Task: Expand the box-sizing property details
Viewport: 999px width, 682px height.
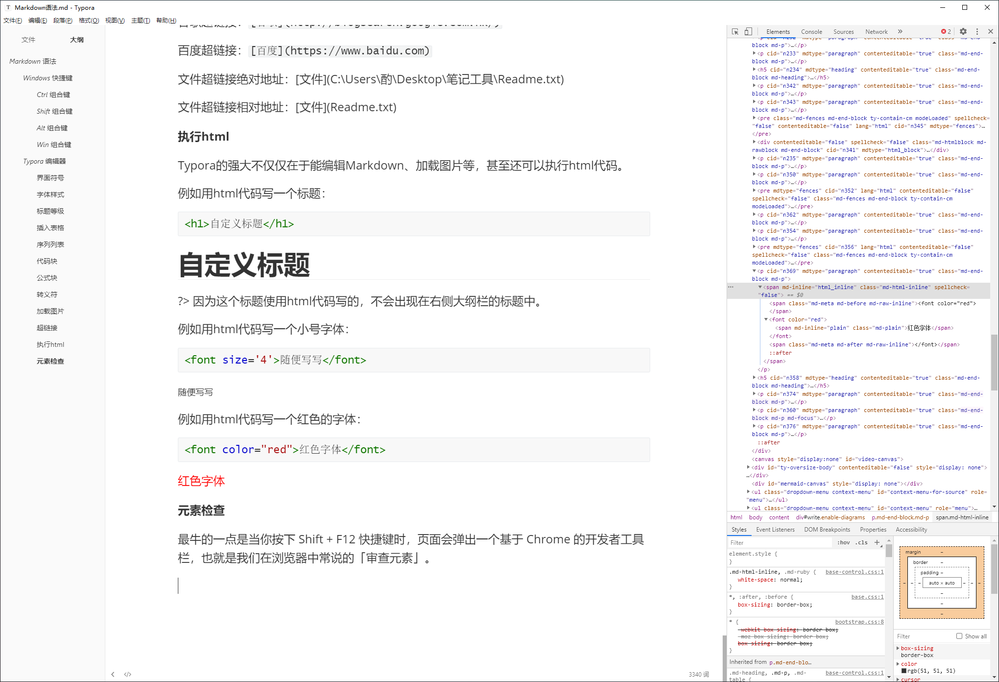Action: 898,648
